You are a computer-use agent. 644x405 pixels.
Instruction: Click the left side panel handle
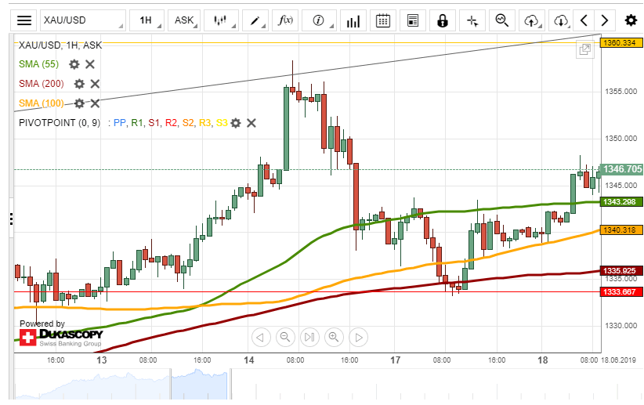[x=11, y=219]
